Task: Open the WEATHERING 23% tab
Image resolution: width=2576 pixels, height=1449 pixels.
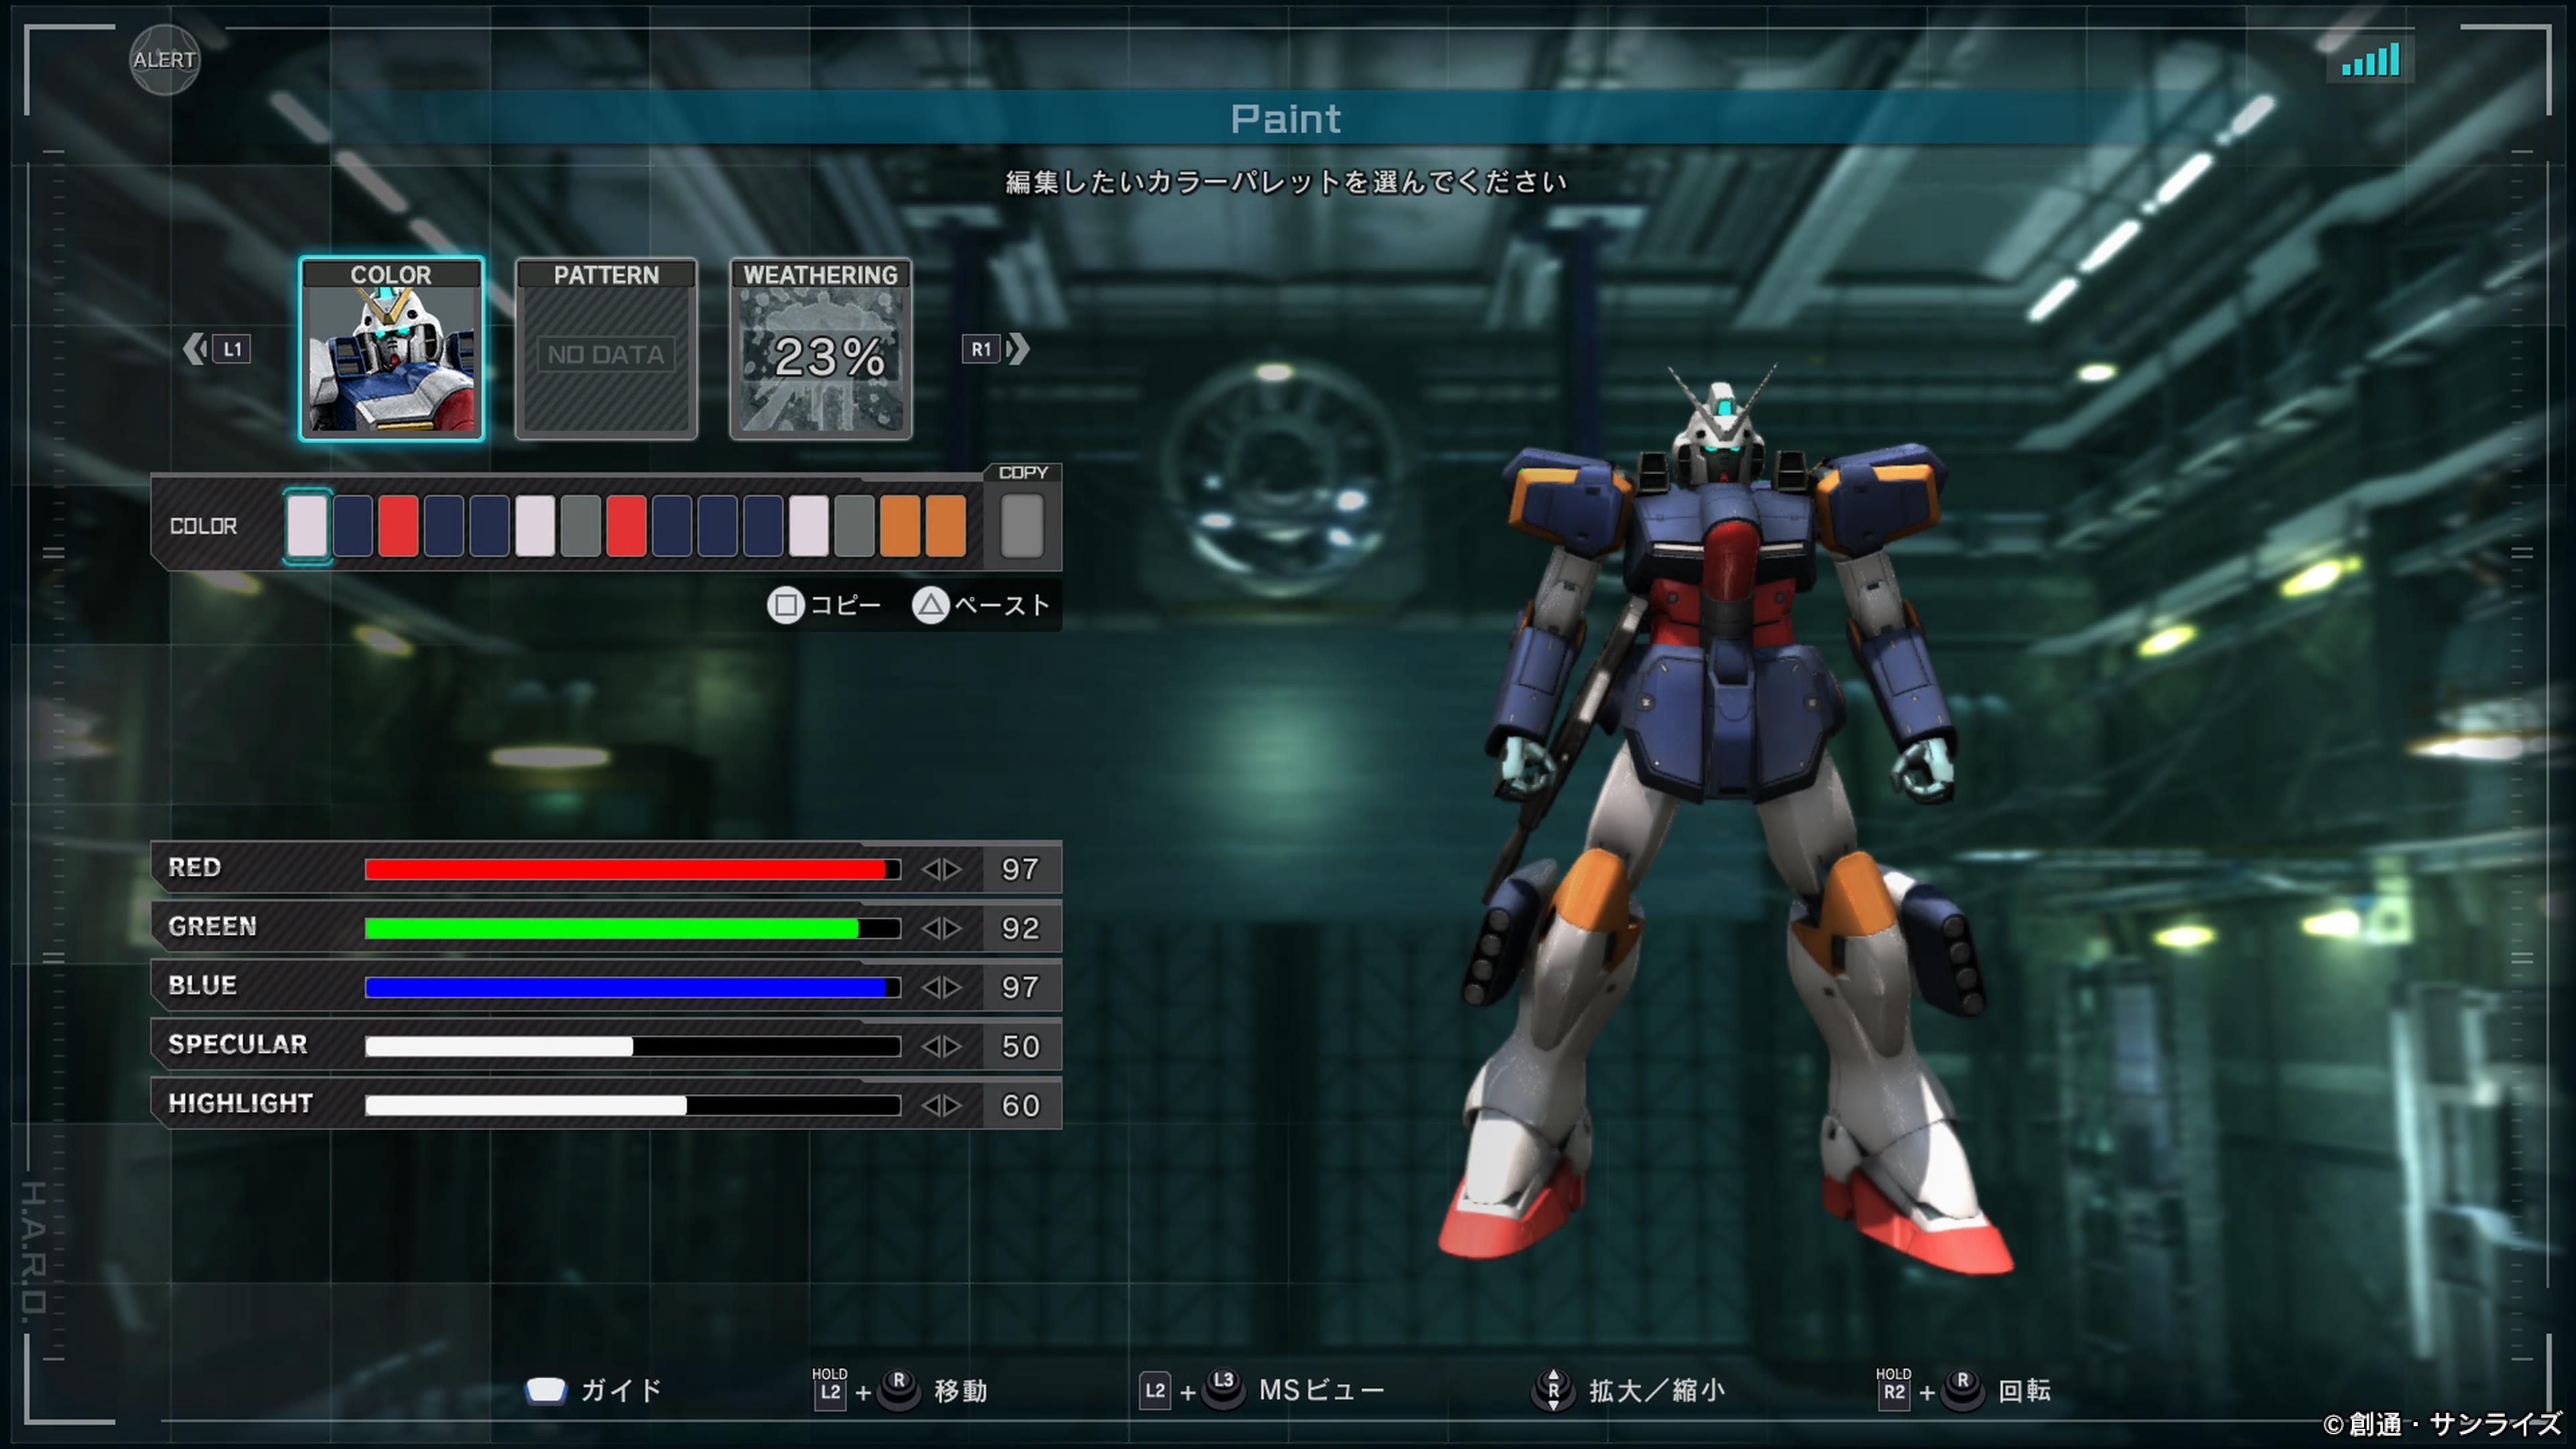Action: pos(820,349)
